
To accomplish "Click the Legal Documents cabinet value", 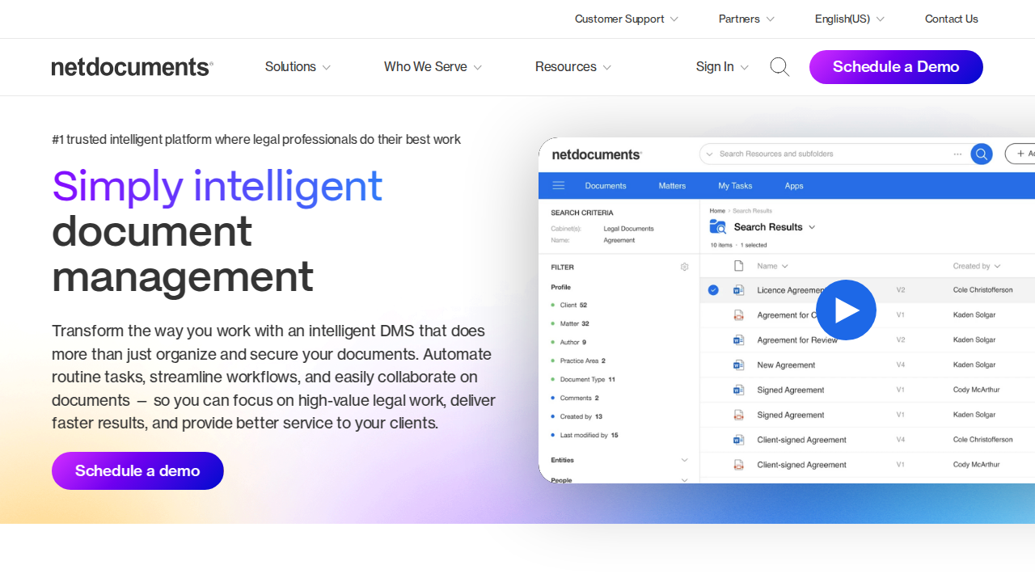I will coord(628,229).
